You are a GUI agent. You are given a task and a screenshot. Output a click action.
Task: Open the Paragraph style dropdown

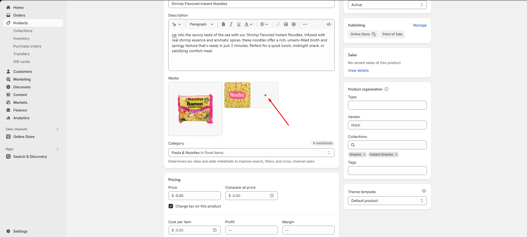tap(201, 24)
